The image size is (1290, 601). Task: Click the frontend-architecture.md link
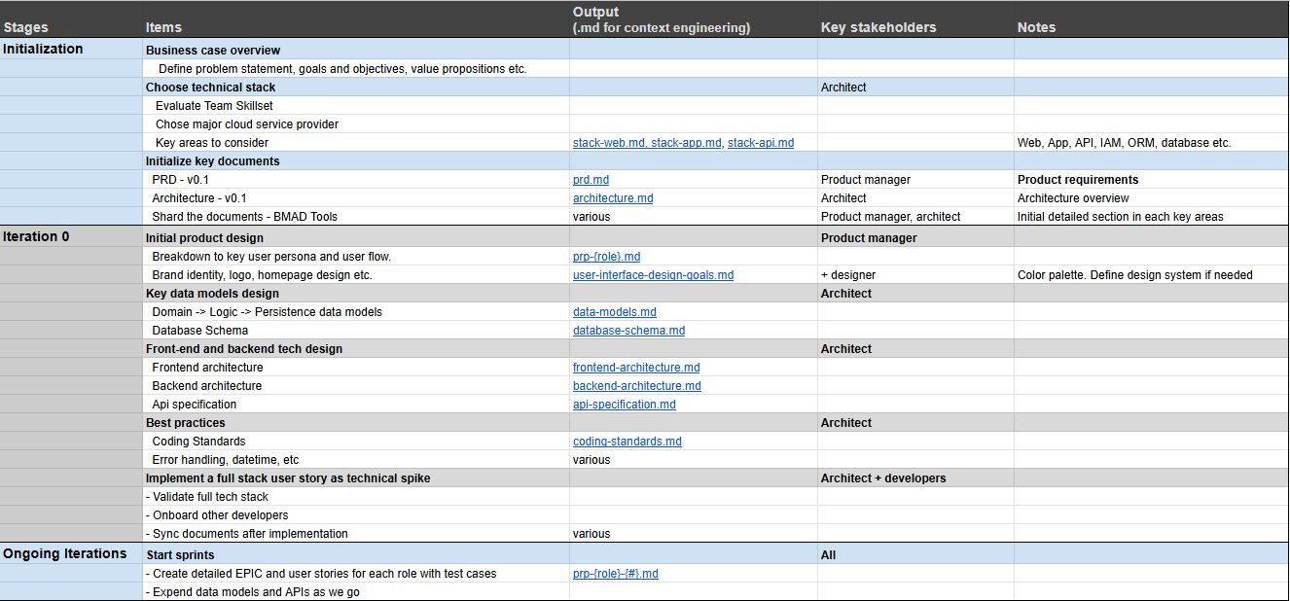[636, 368]
